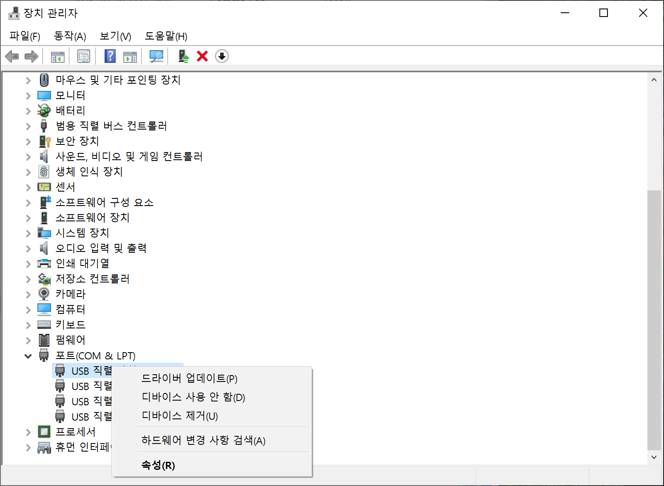
Task: Click the update driver toolbar icon
Action: tap(183, 56)
